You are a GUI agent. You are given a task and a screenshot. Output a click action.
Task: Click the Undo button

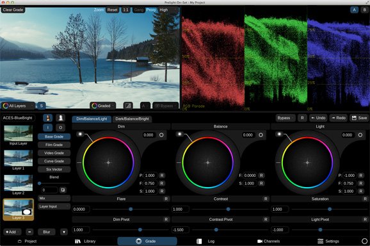318,118
